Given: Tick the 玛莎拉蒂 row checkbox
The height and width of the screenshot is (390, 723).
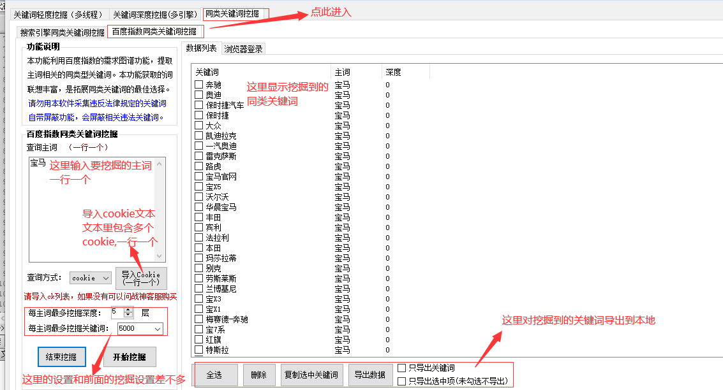Looking at the screenshot, I should 198,258.
